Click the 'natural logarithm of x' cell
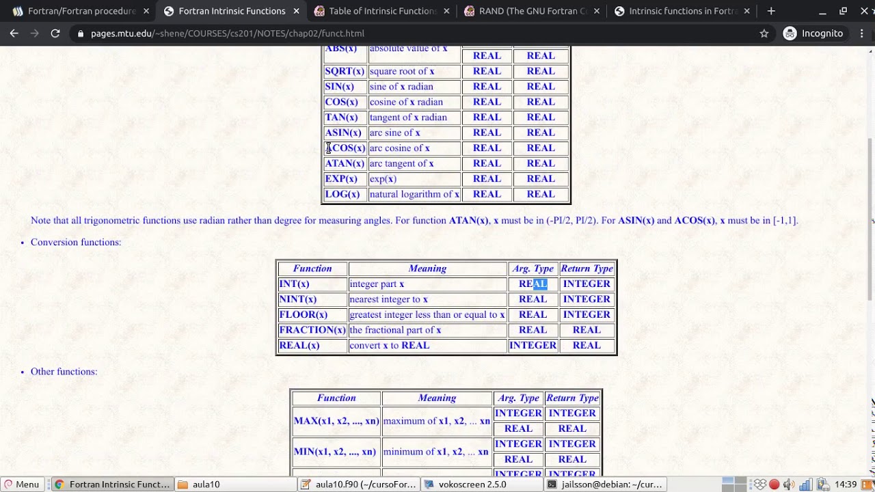Screen dimensions: 875x492 [x=414, y=194]
